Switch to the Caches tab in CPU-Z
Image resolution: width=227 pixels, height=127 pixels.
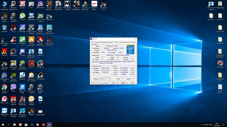[98, 42]
